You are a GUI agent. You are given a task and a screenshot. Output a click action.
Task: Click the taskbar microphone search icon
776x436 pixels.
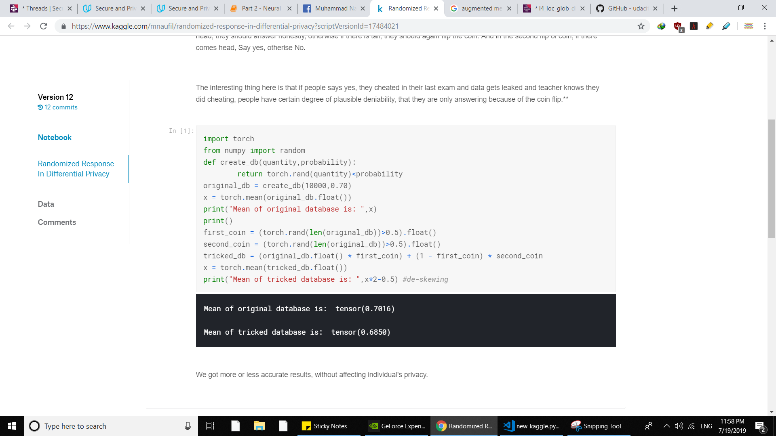188,426
